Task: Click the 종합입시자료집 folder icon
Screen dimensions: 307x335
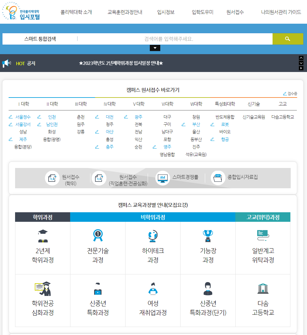Action: (218, 178)
